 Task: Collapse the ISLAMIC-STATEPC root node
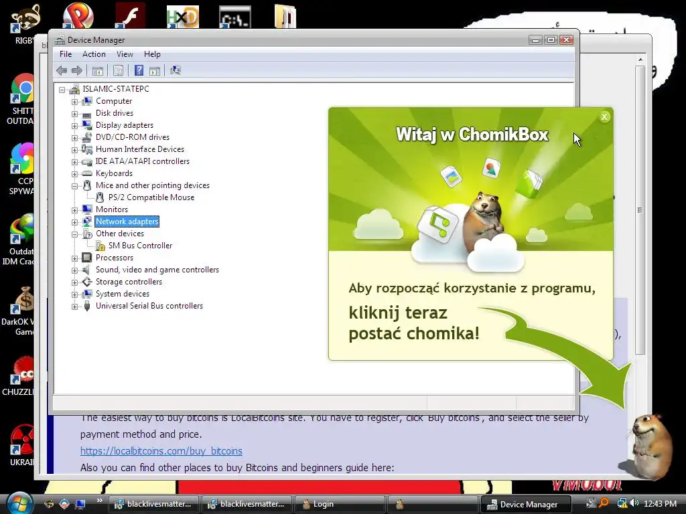[x=62, y=90]
